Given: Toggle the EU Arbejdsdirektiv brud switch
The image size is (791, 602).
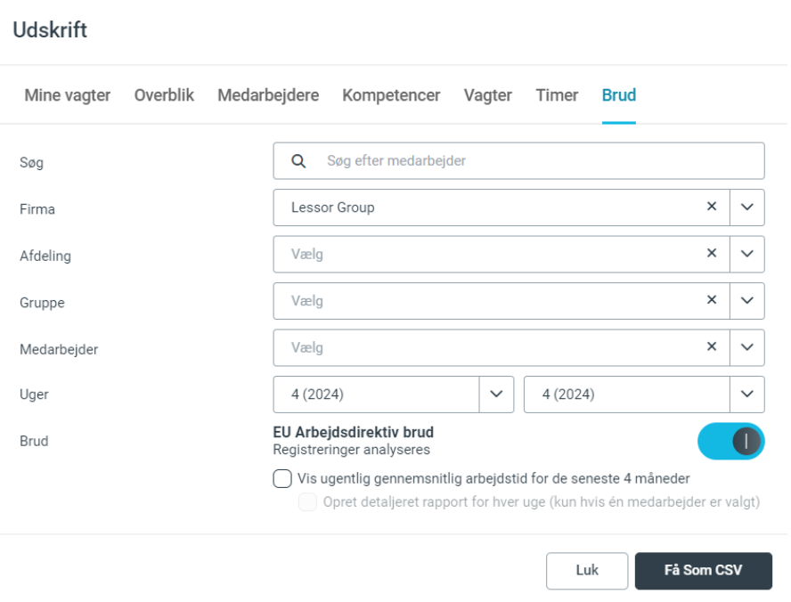Looking at the screenshot, I should point(730,441).
